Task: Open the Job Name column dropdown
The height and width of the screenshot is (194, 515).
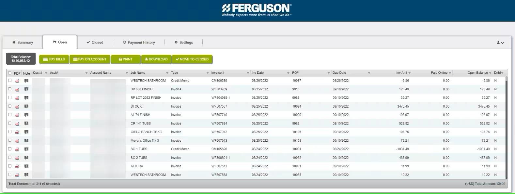Action: pos(167,73)
